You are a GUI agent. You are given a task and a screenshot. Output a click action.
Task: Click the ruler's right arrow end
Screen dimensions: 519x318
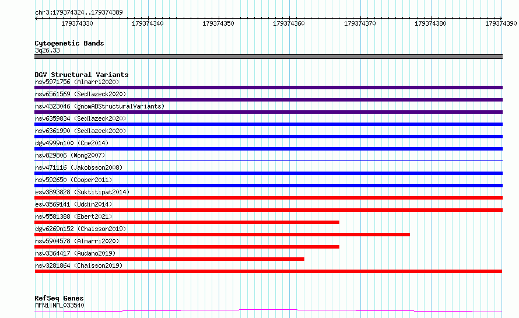coord(501,18)
